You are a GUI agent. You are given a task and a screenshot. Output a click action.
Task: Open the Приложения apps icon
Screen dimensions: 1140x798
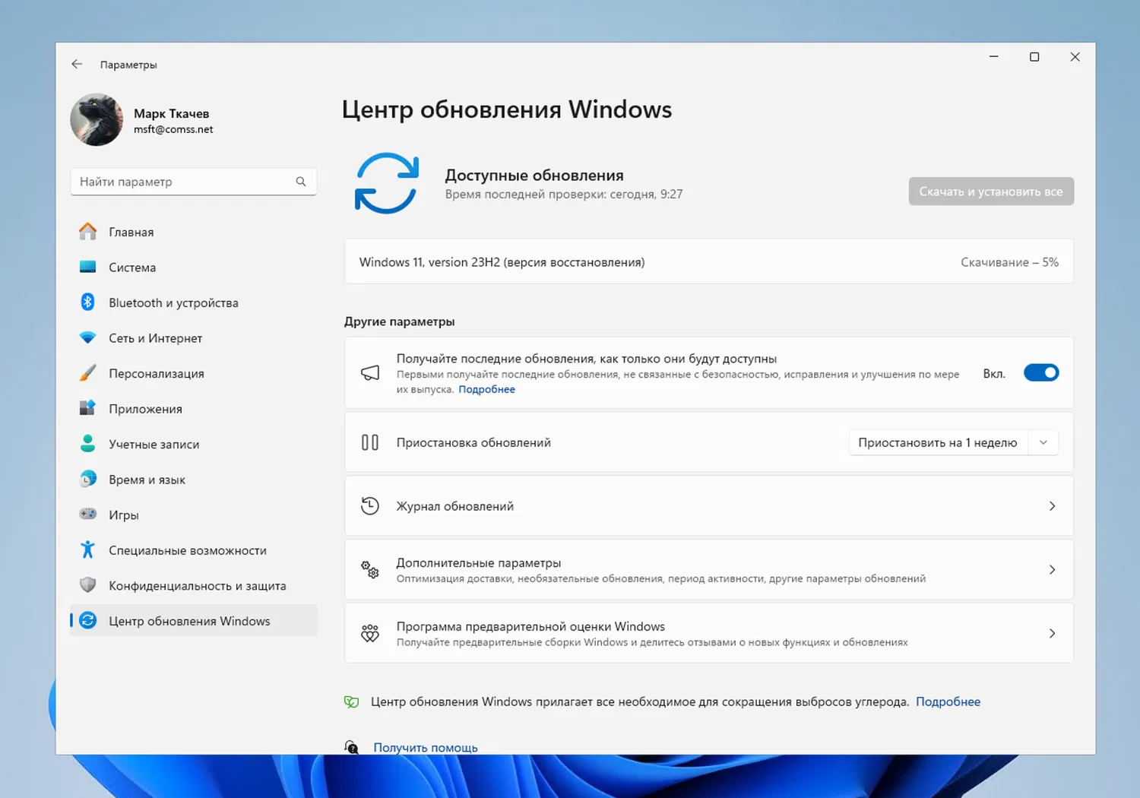pyautogui.click(x=88, y=408)
